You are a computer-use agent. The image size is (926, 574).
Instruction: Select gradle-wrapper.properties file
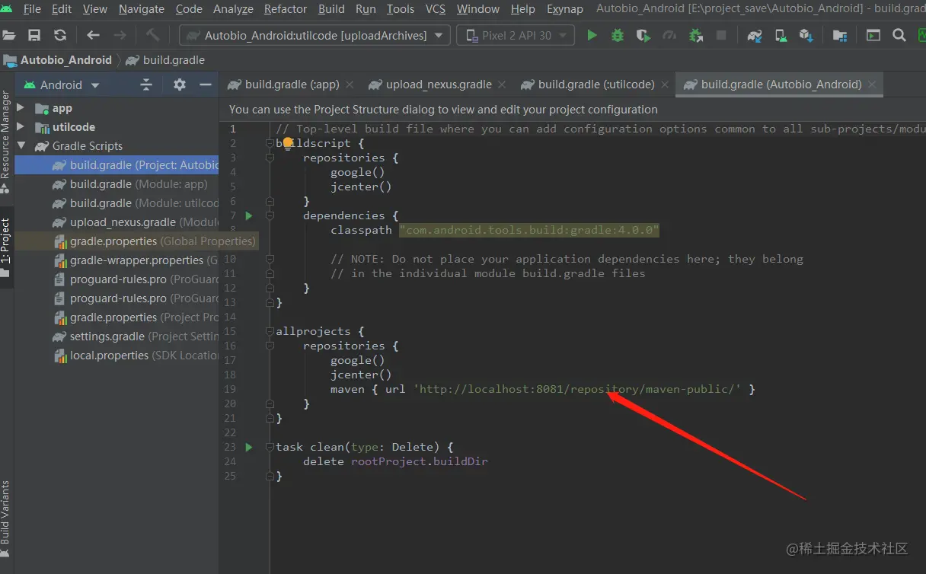point(135,260)
